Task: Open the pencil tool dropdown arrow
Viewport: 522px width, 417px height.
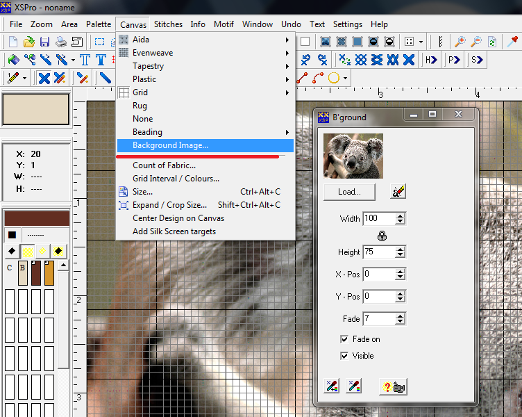Action: 25,78
